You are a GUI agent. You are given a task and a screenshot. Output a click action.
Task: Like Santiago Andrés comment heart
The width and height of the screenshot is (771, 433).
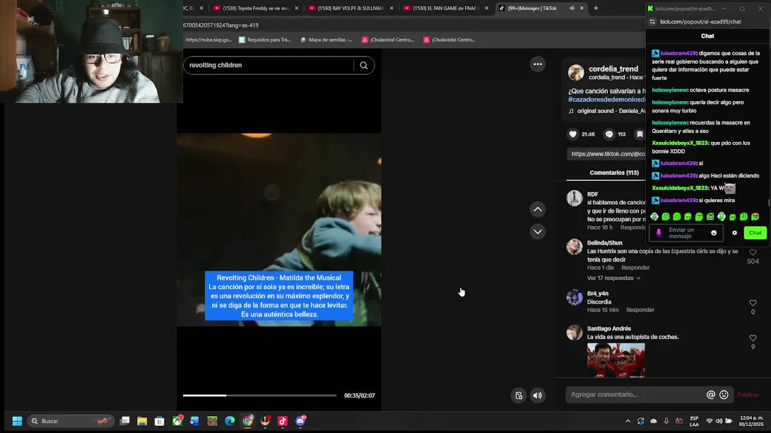pyautogui.click(x=753, y=338)
